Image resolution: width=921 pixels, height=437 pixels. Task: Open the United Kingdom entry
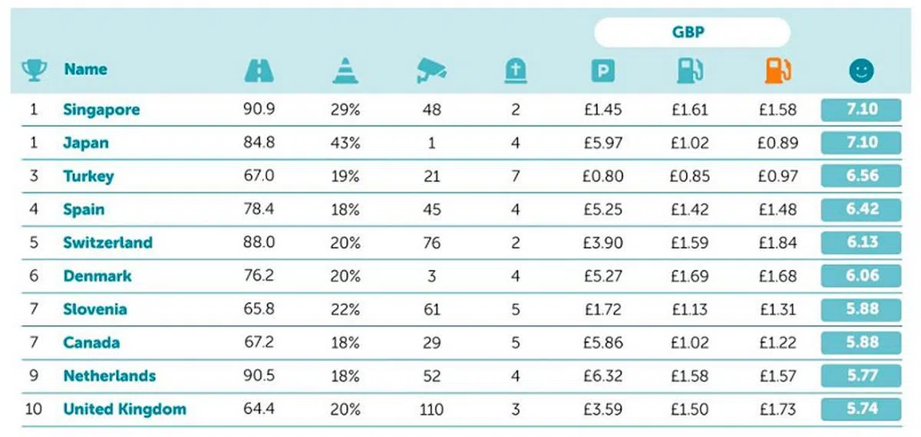pyautogui.click(x=124, y=409)
